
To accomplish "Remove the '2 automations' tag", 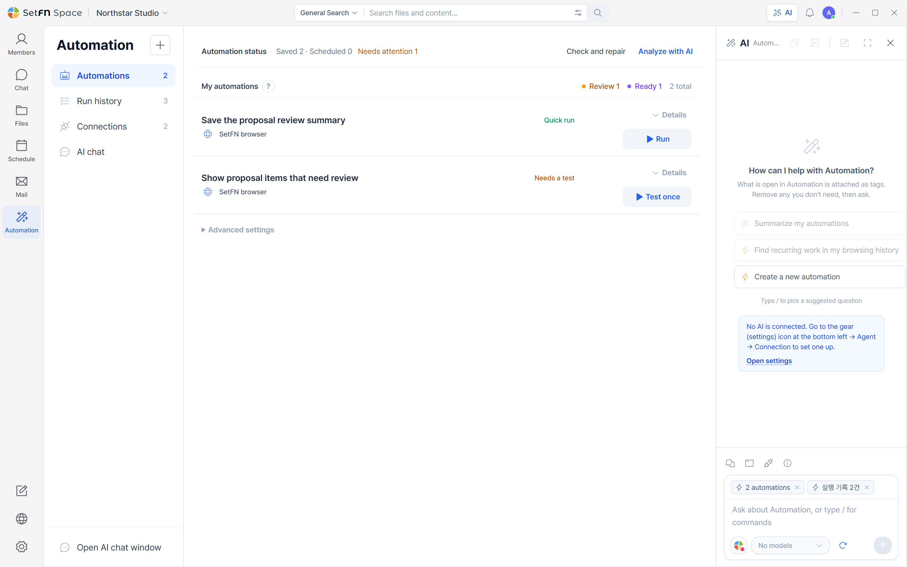I will 797,488.
